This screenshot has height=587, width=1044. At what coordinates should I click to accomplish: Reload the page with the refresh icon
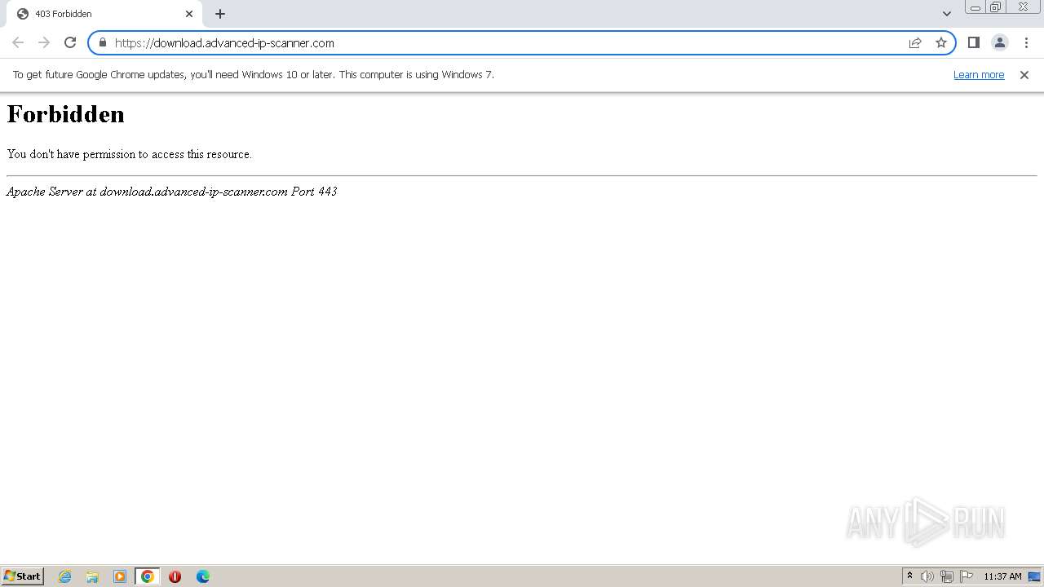[x=70, y=42]
